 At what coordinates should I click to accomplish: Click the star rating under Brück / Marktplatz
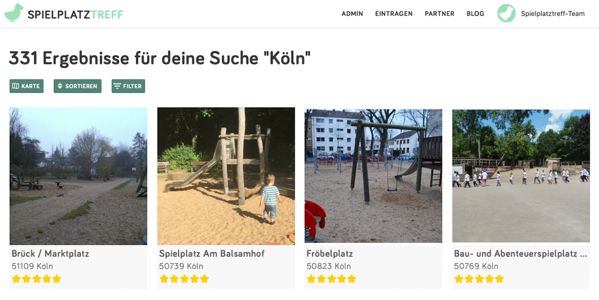pos(37,279)
